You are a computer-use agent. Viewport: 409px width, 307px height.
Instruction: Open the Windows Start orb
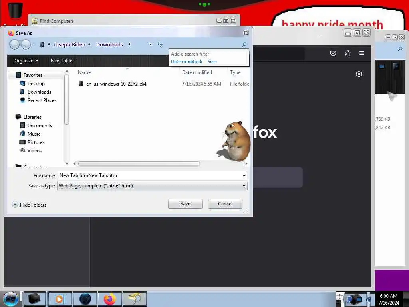pyautogui.click(x=10, y=299)
